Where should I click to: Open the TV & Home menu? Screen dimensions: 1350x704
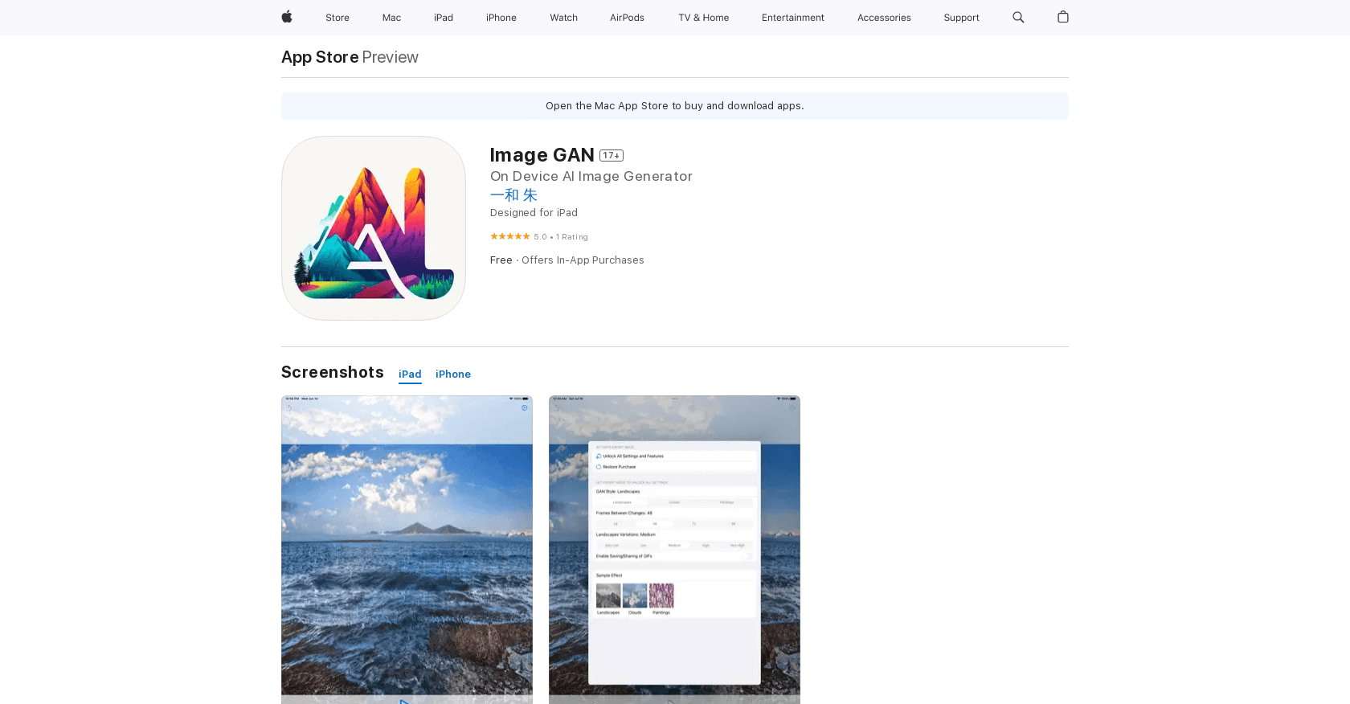pos(703,18)
